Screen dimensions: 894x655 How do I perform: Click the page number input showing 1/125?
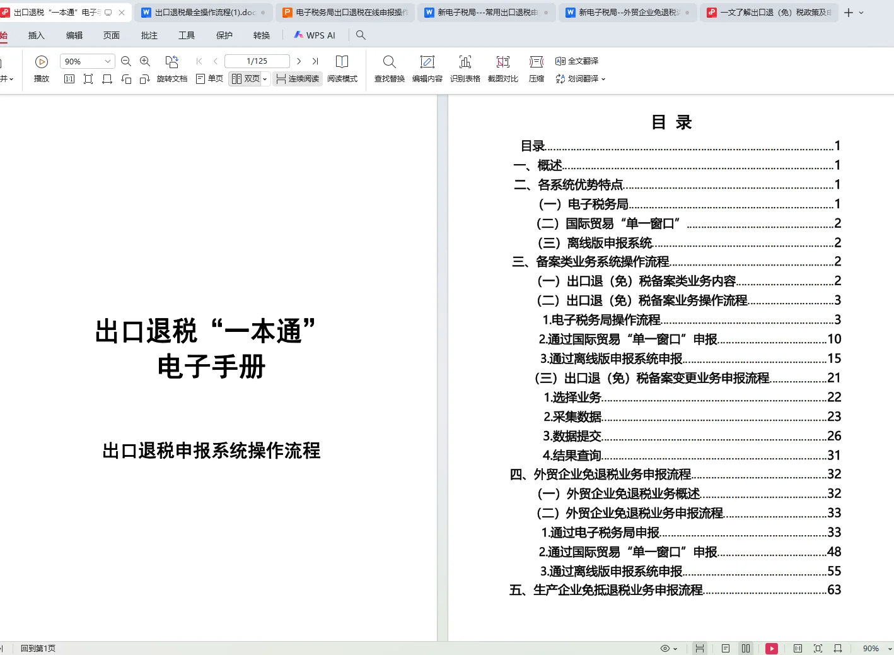[257, 61]
